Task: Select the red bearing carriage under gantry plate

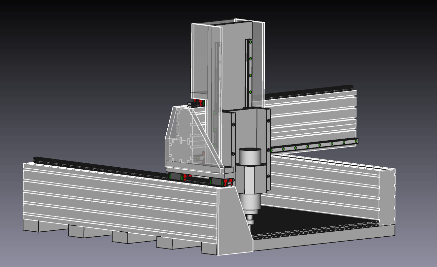Action: [186, 177]
